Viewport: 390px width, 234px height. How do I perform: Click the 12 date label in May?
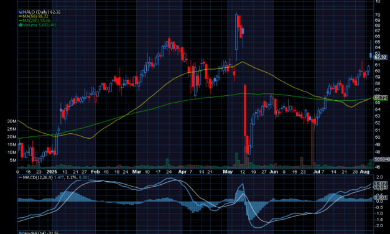tap(243, 172)
